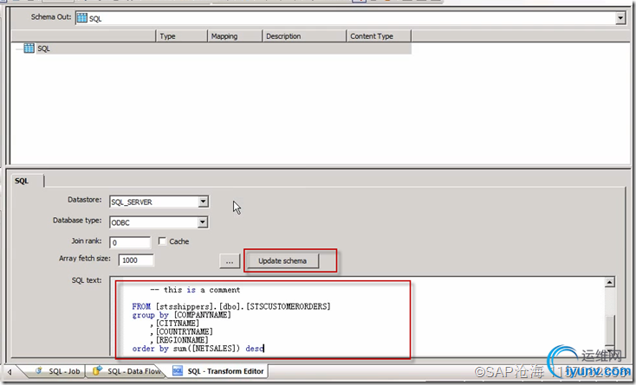Image resolution: width=636 pixels, height=385 pixels.
Task: Switch to the SQL - Data Flow tab
Action: tap(129, 371)
